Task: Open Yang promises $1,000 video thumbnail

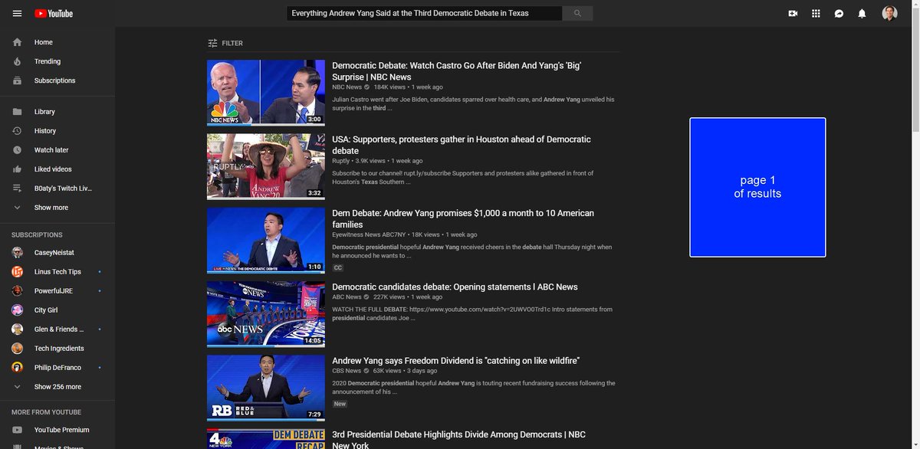Action: [x=266, y=240]
